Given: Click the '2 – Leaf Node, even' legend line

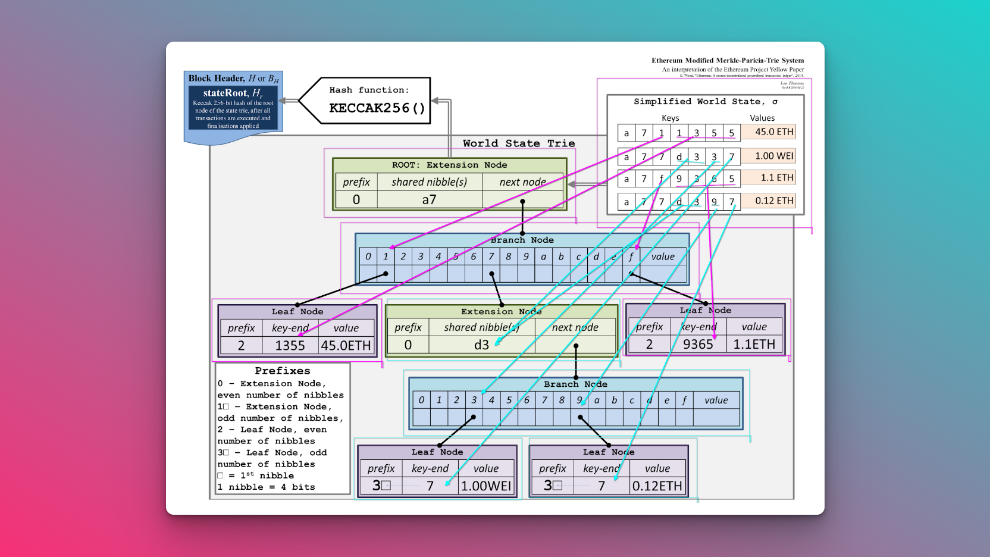Looking at the screenshot, I should pyautogui.click(x=272, y=430).
